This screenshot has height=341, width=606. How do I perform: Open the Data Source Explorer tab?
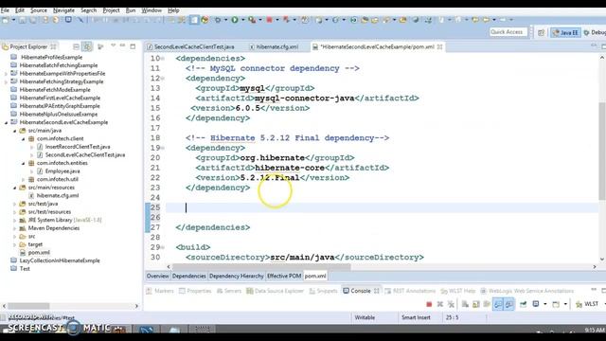[x=276, y=291]
